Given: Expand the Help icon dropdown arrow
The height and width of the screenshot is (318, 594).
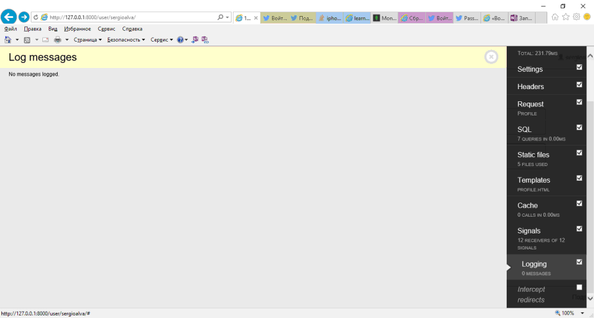Looking at the screenshot, I should click(187, 40).
